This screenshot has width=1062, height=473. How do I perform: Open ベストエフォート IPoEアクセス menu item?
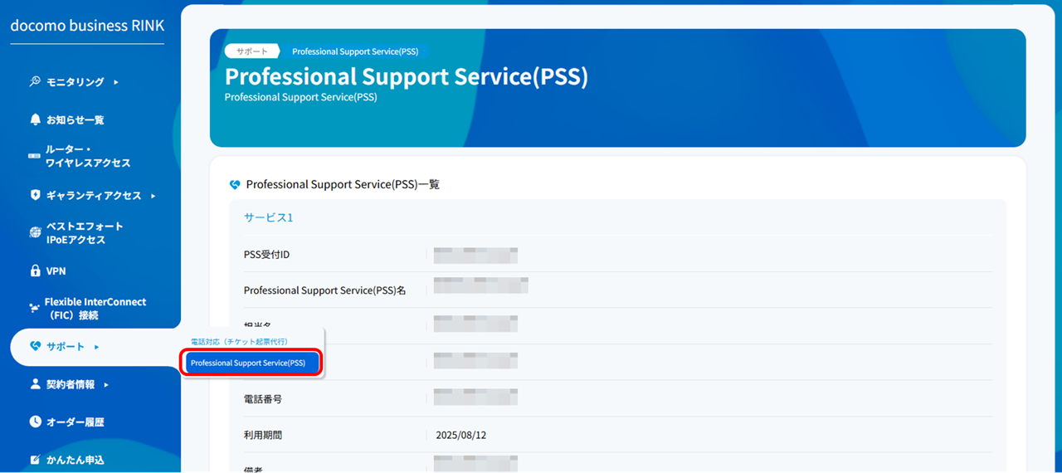coord(85,233)
